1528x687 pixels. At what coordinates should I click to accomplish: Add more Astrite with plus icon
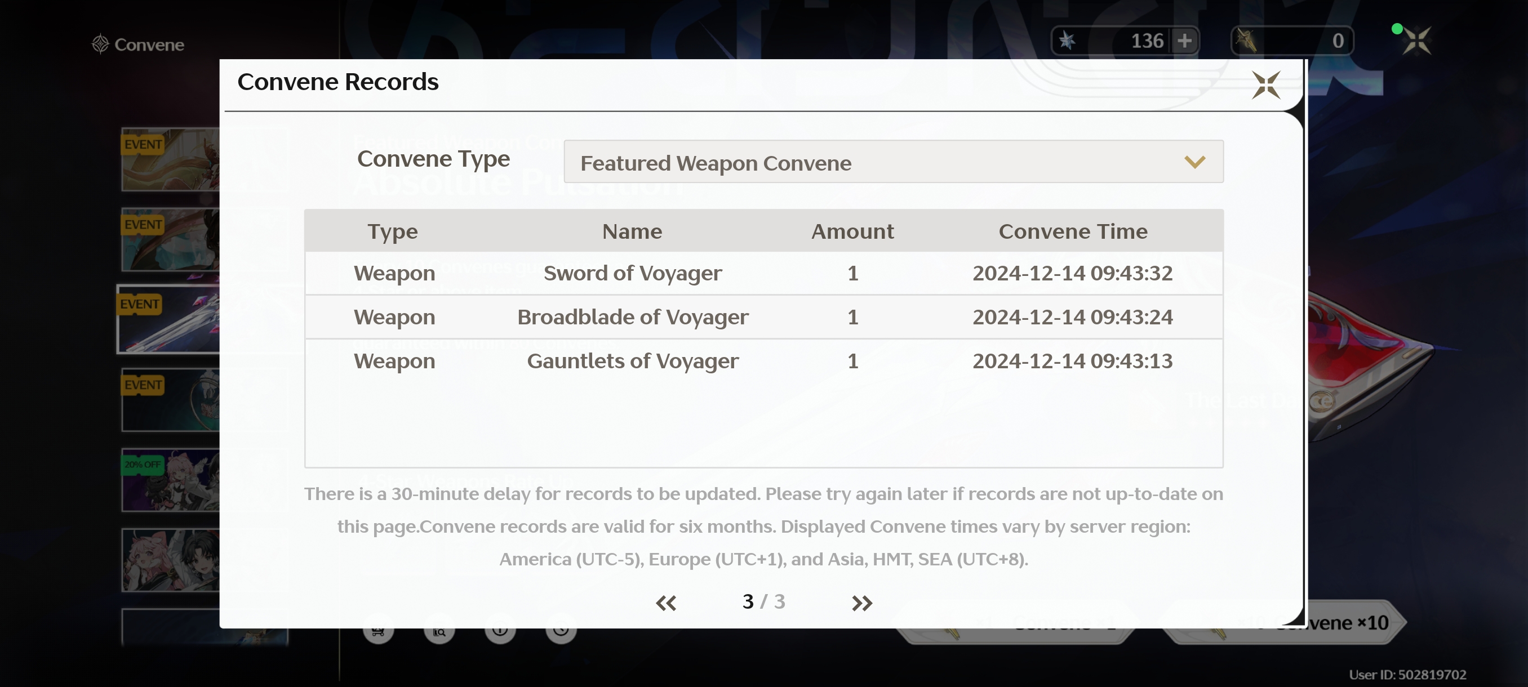(1184, 41)
